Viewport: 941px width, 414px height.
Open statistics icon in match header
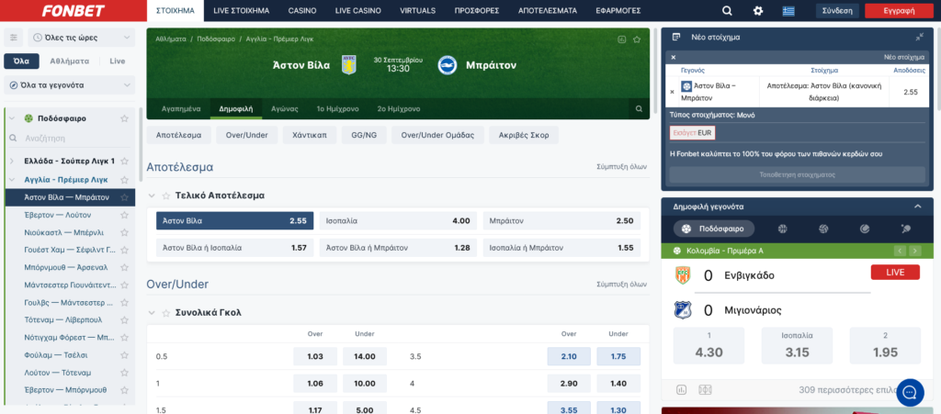pos(622,39)
